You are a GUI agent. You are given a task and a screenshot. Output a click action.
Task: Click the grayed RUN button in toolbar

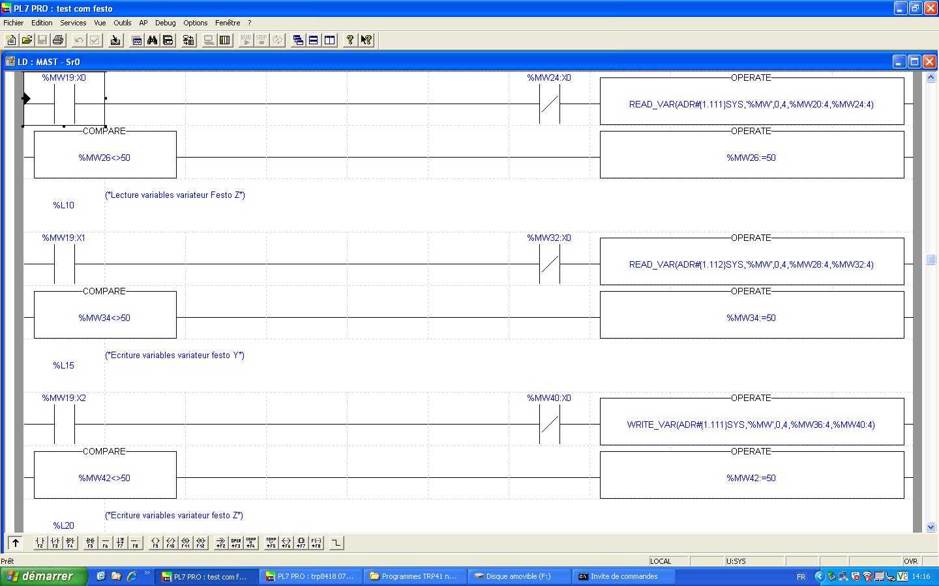(x=246, y=40)
